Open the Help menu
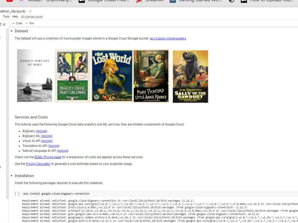Image resolution: width=298 pixels, height=223 pixels. pos(15,17)
